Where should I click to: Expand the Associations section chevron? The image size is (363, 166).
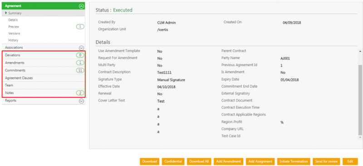pyautogui.click(x=81, y=48)
